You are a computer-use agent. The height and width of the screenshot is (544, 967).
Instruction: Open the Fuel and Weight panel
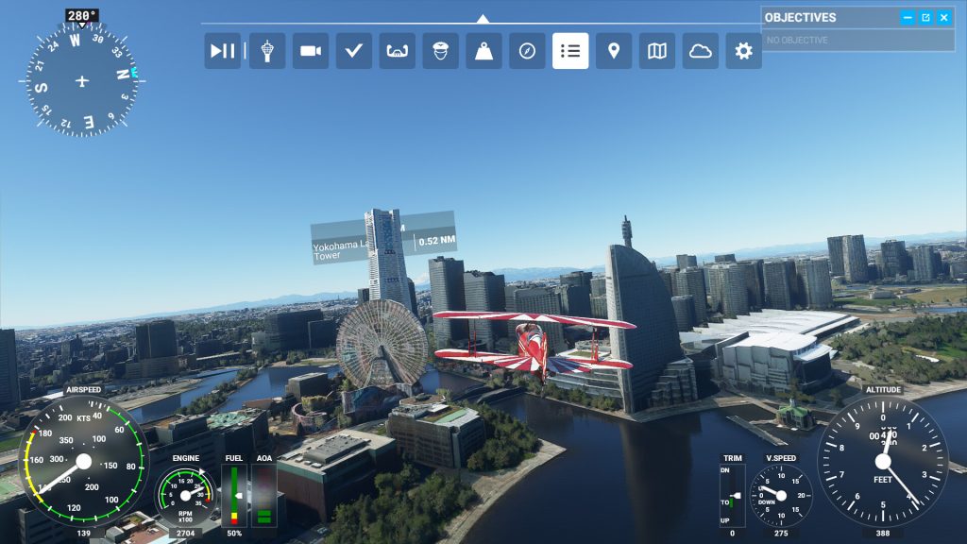[x=483, y=51]
